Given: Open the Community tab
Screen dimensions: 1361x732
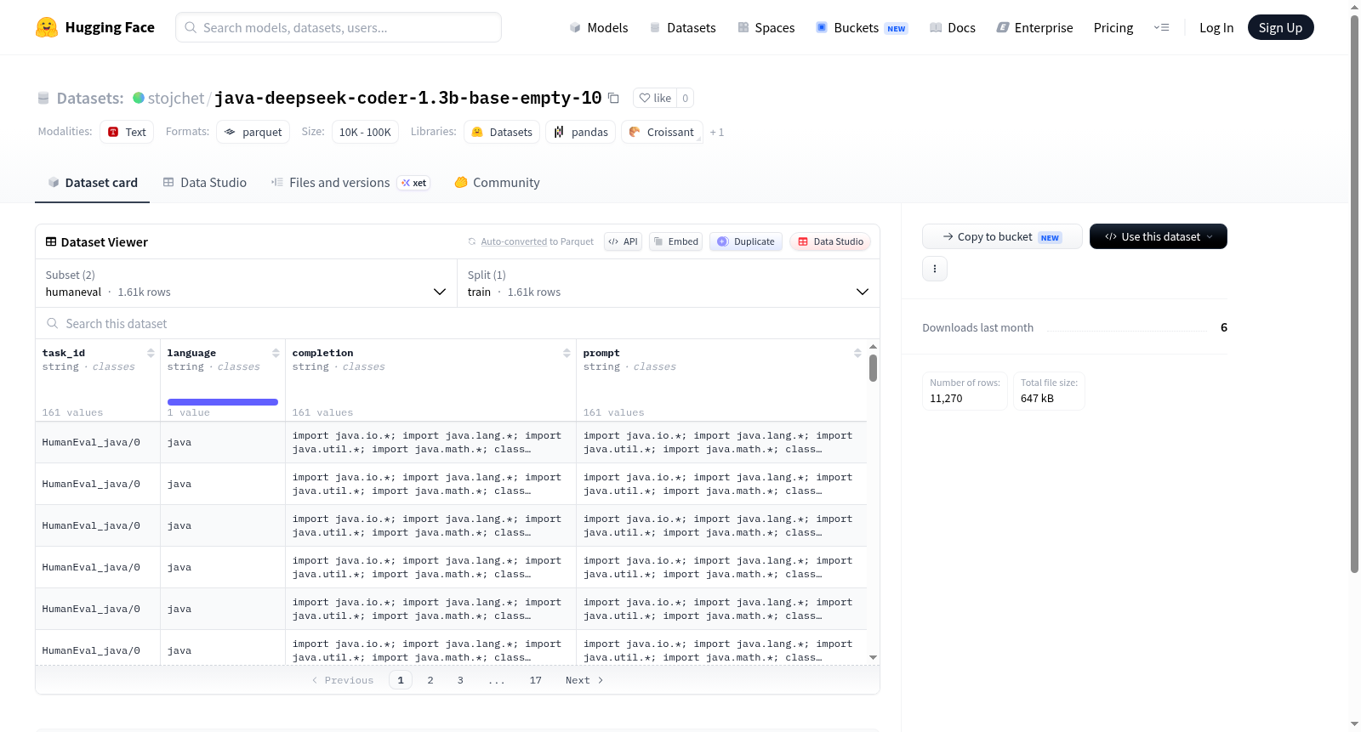Looking at the screenshot, I should point(497,182).
